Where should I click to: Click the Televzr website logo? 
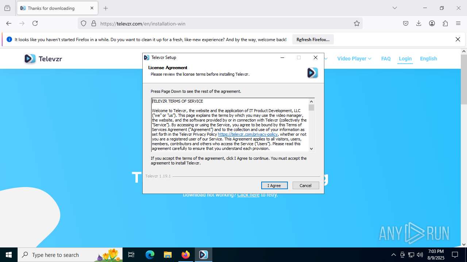[x=43, y=59]
